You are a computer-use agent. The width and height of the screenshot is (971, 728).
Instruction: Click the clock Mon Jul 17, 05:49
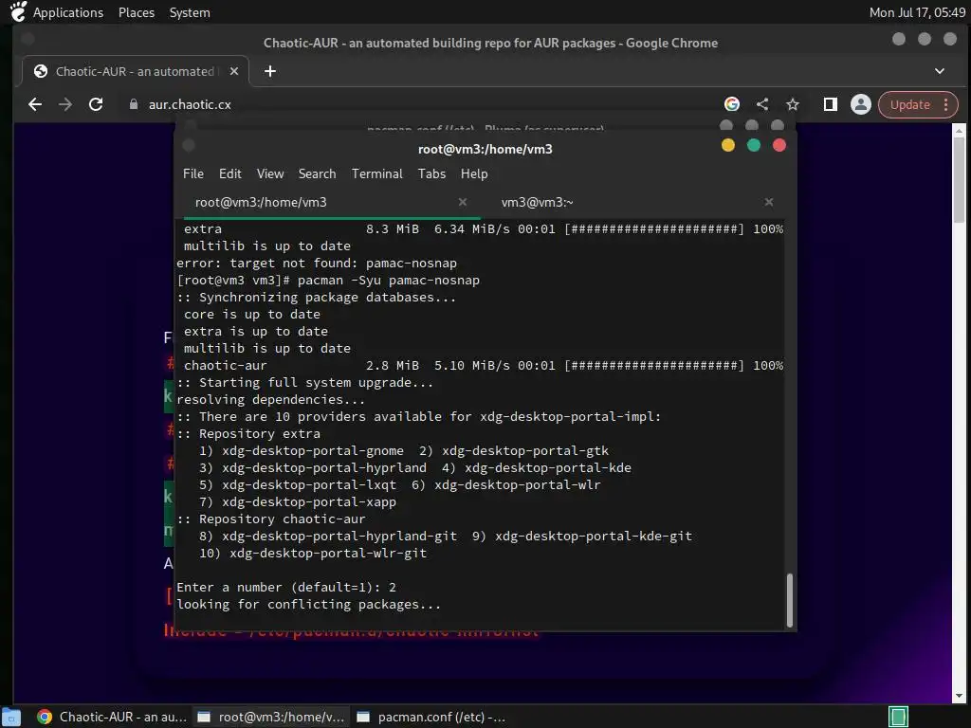[917, 12]
